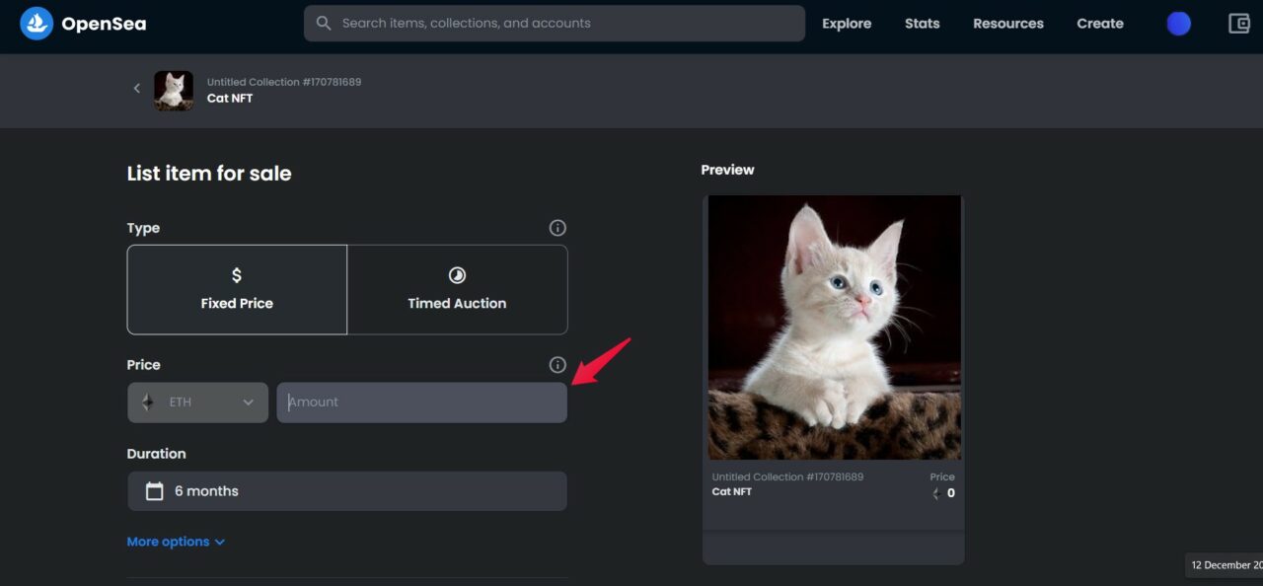Click the Create link
This screenshot has width=1263, height=586.
tap(1099, 23)
